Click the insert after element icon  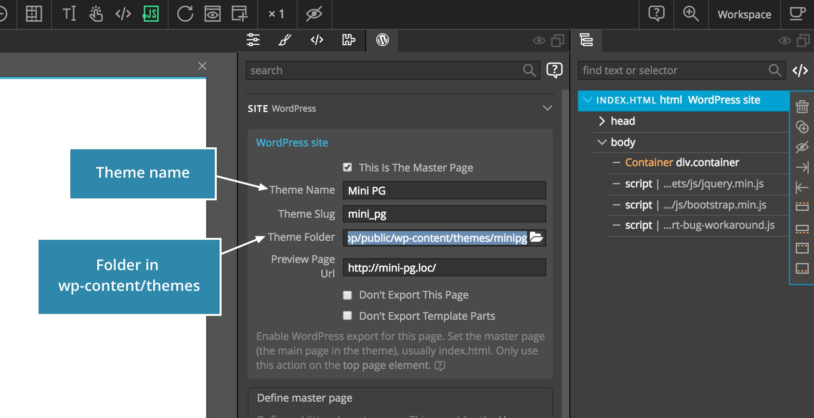802,229
